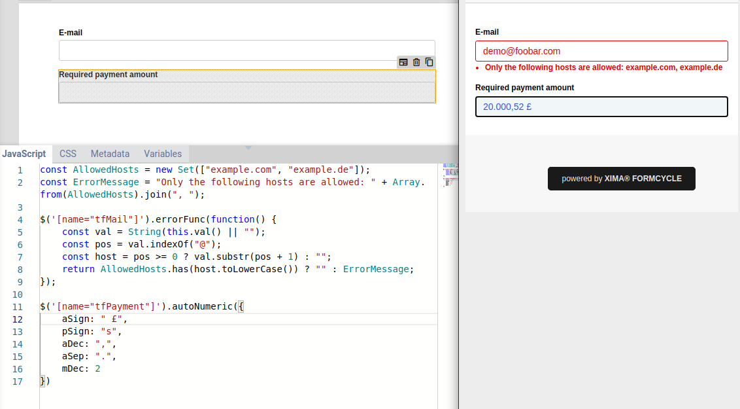Click line number 4 in gutter
The image size is (740, 409).
click(20, 220)
